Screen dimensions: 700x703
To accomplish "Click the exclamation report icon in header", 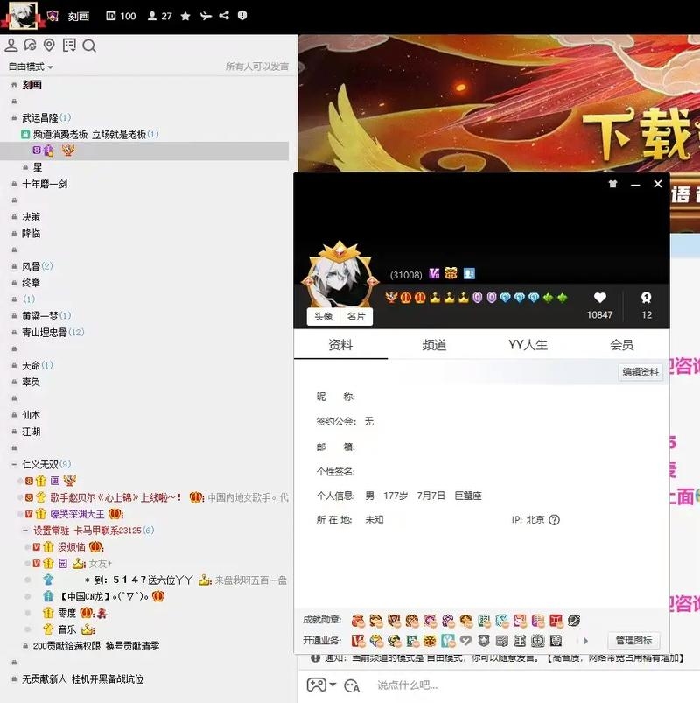I will coord(241,15).
